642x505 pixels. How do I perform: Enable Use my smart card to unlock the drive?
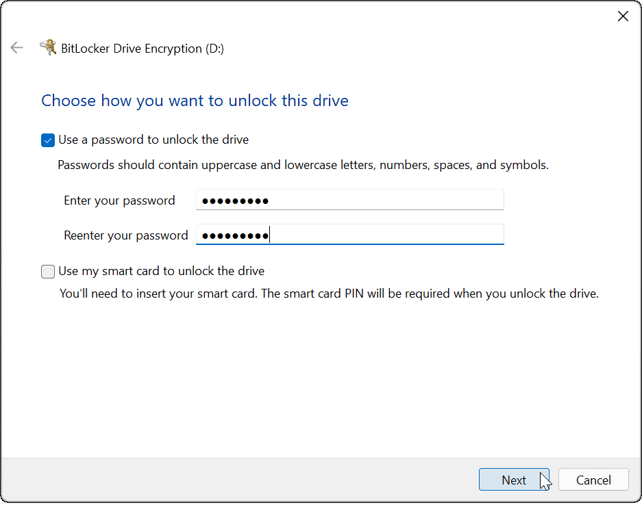pyautogui.click(x=47, y=272)
